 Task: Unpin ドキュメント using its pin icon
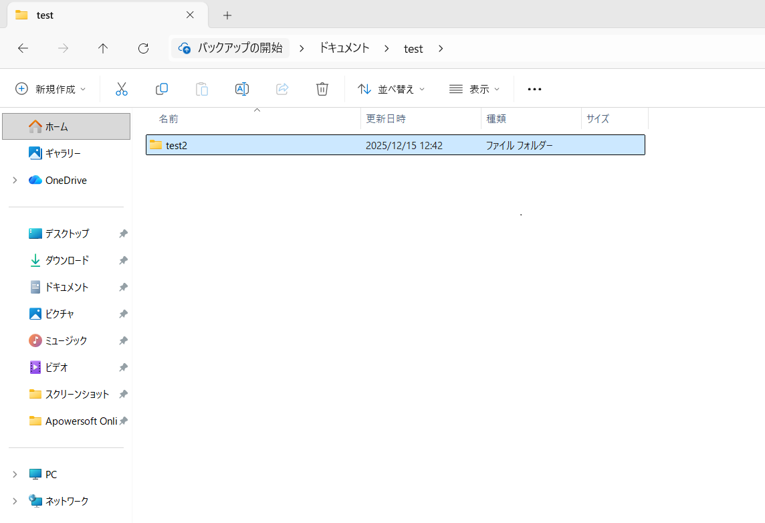(x=123, y=288)
